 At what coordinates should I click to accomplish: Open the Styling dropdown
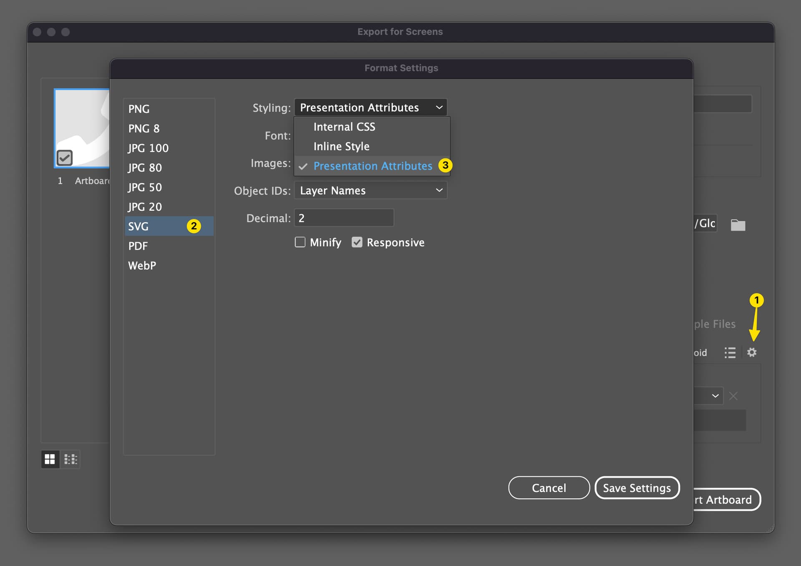point(370,108)
